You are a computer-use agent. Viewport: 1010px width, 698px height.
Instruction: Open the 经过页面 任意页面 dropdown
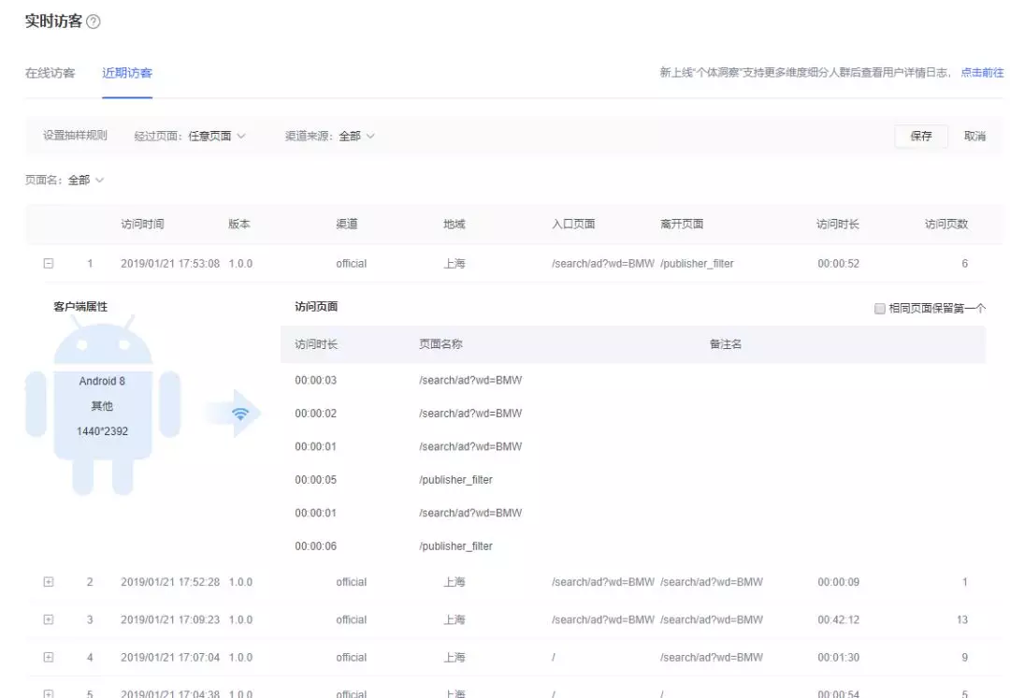(217, 137)
